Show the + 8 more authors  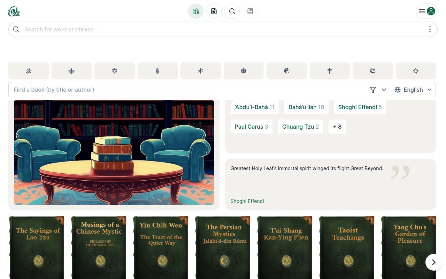(x=337, y=127)
